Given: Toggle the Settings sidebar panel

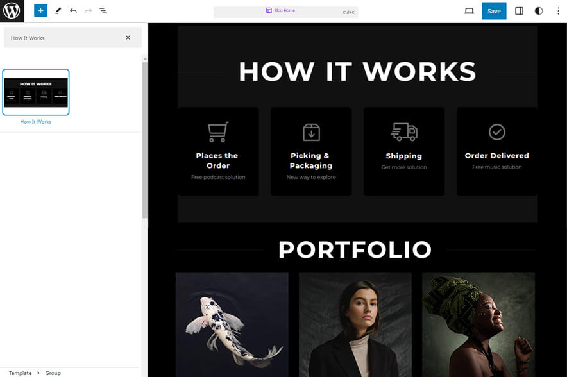Looking at the screenshot, I should (519, 10).
